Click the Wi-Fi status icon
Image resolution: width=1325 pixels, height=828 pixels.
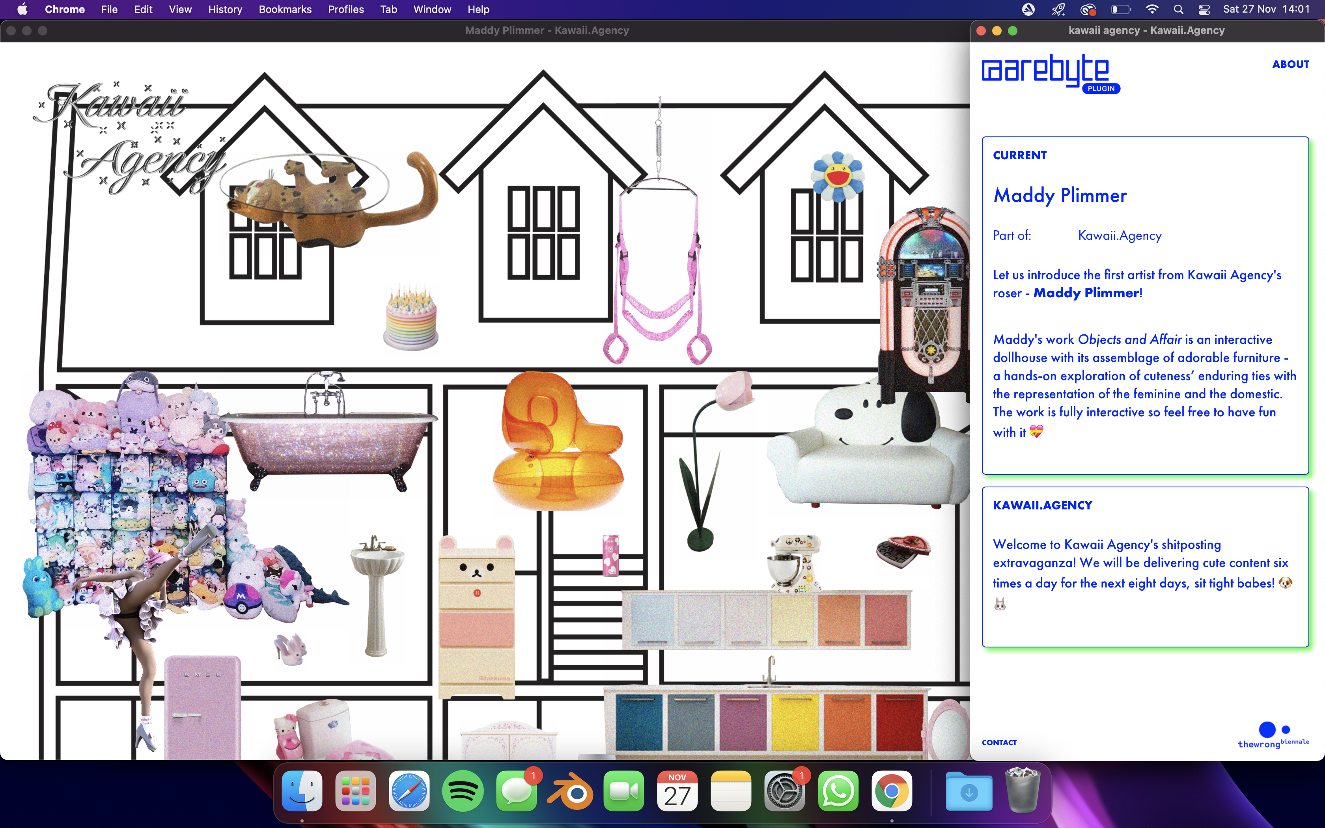1152,9
